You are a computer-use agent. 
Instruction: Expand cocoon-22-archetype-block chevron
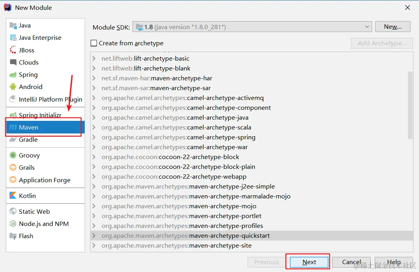click(94, 157)
